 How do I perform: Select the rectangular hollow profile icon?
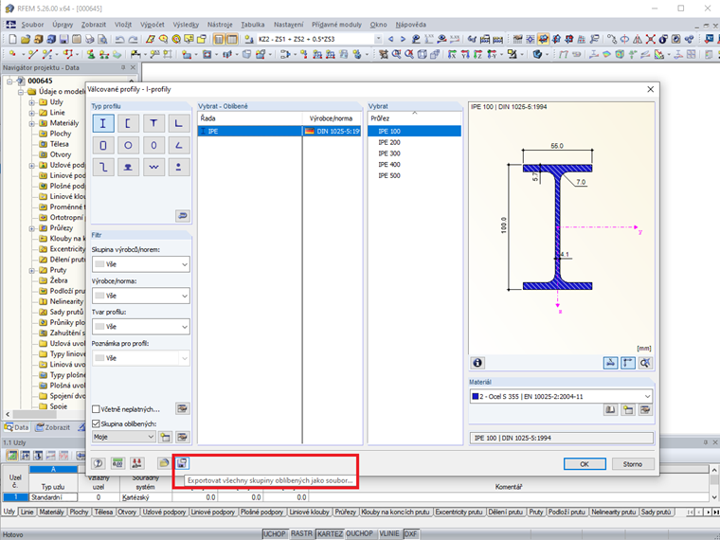(103, 146)
